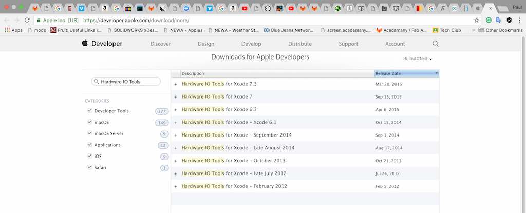Click the browser back arrow
This screenshot has width=526, height=213.
click(7, 20)
